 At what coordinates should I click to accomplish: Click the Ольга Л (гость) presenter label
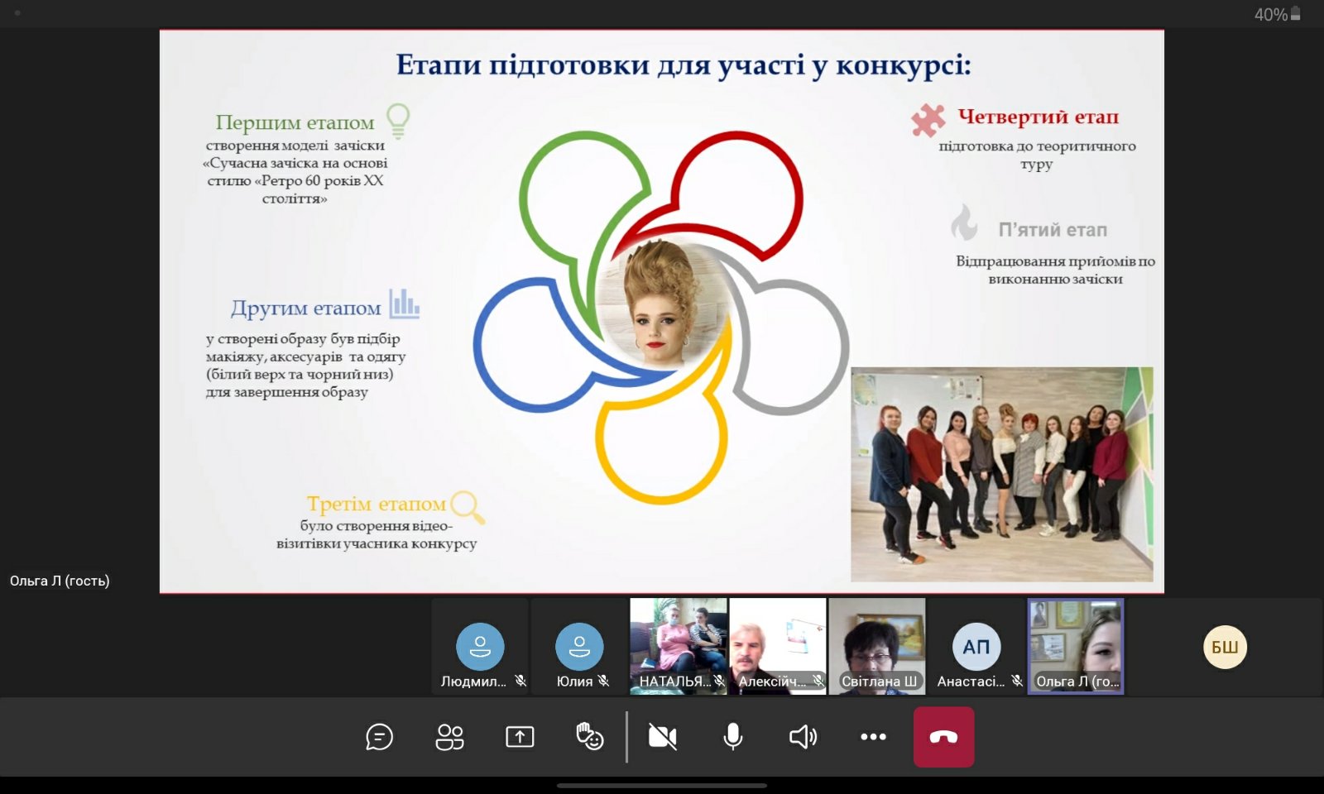point(60,581)
